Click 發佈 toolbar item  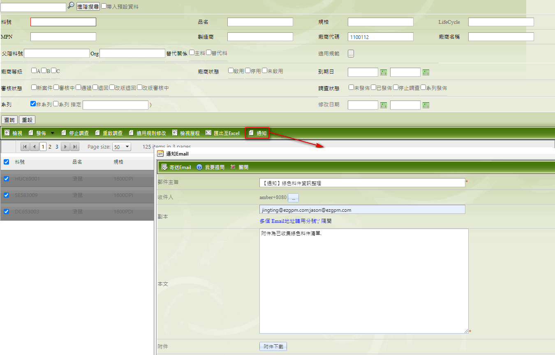point(37,133)
